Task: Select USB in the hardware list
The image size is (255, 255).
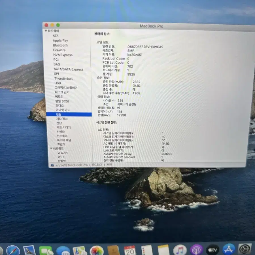Action: click(x=58, y=83)
